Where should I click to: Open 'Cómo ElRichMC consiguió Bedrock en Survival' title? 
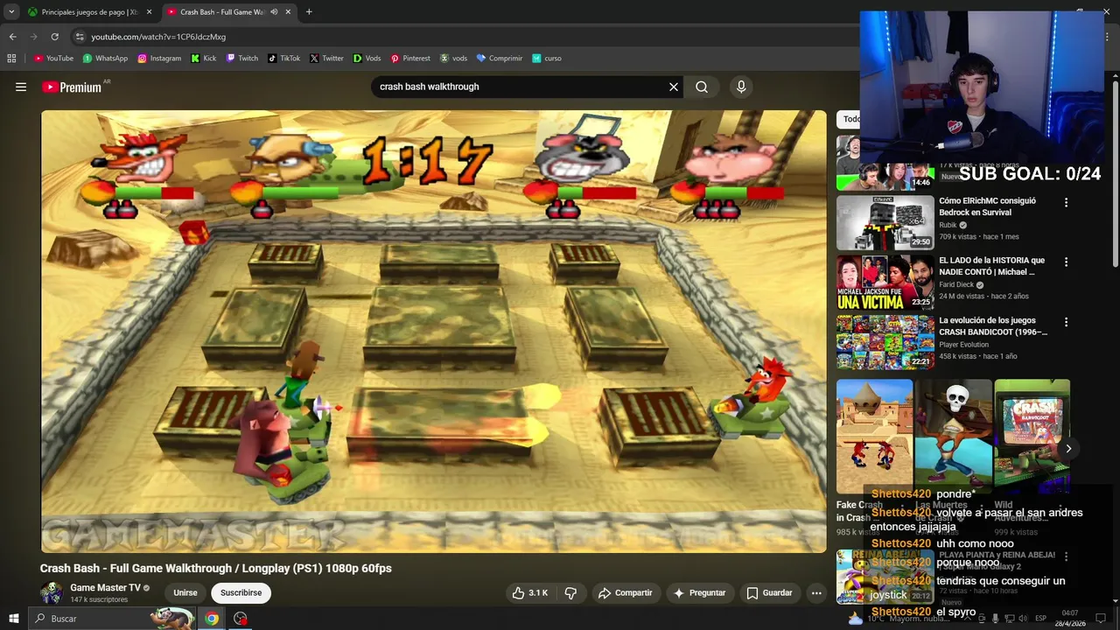(987, 206)
